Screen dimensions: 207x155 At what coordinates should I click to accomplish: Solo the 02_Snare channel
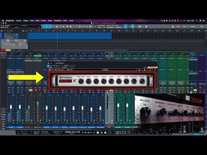click(22, 90)
